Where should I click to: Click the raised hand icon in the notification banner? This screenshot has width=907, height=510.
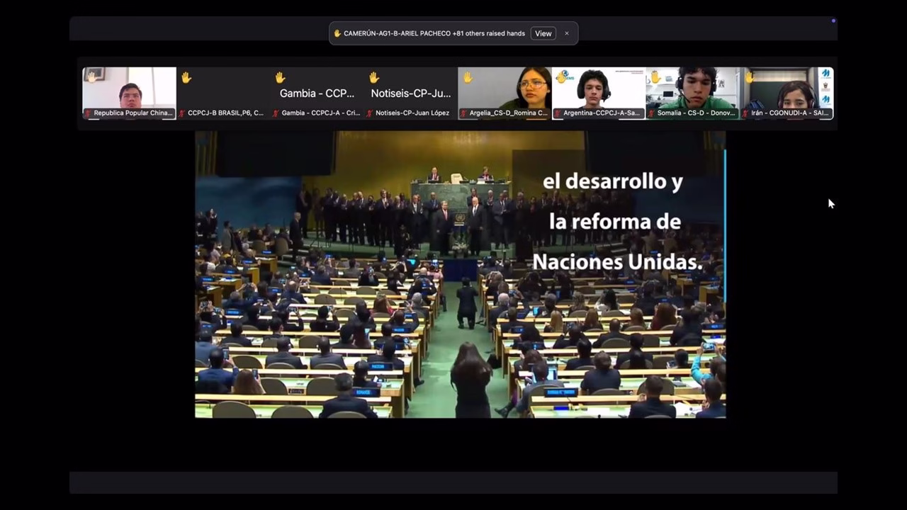pyautogui.click(x=337, y=33)
